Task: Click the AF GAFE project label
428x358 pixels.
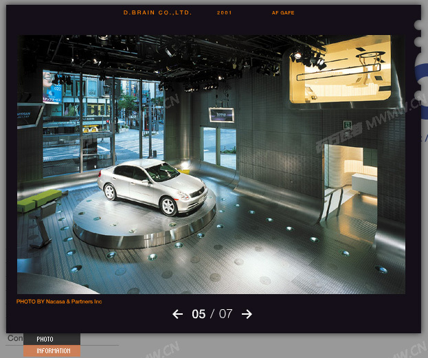Action: point(283,13)
